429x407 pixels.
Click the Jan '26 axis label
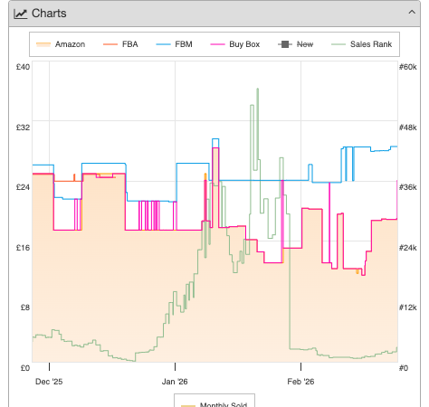pos(175,382)
